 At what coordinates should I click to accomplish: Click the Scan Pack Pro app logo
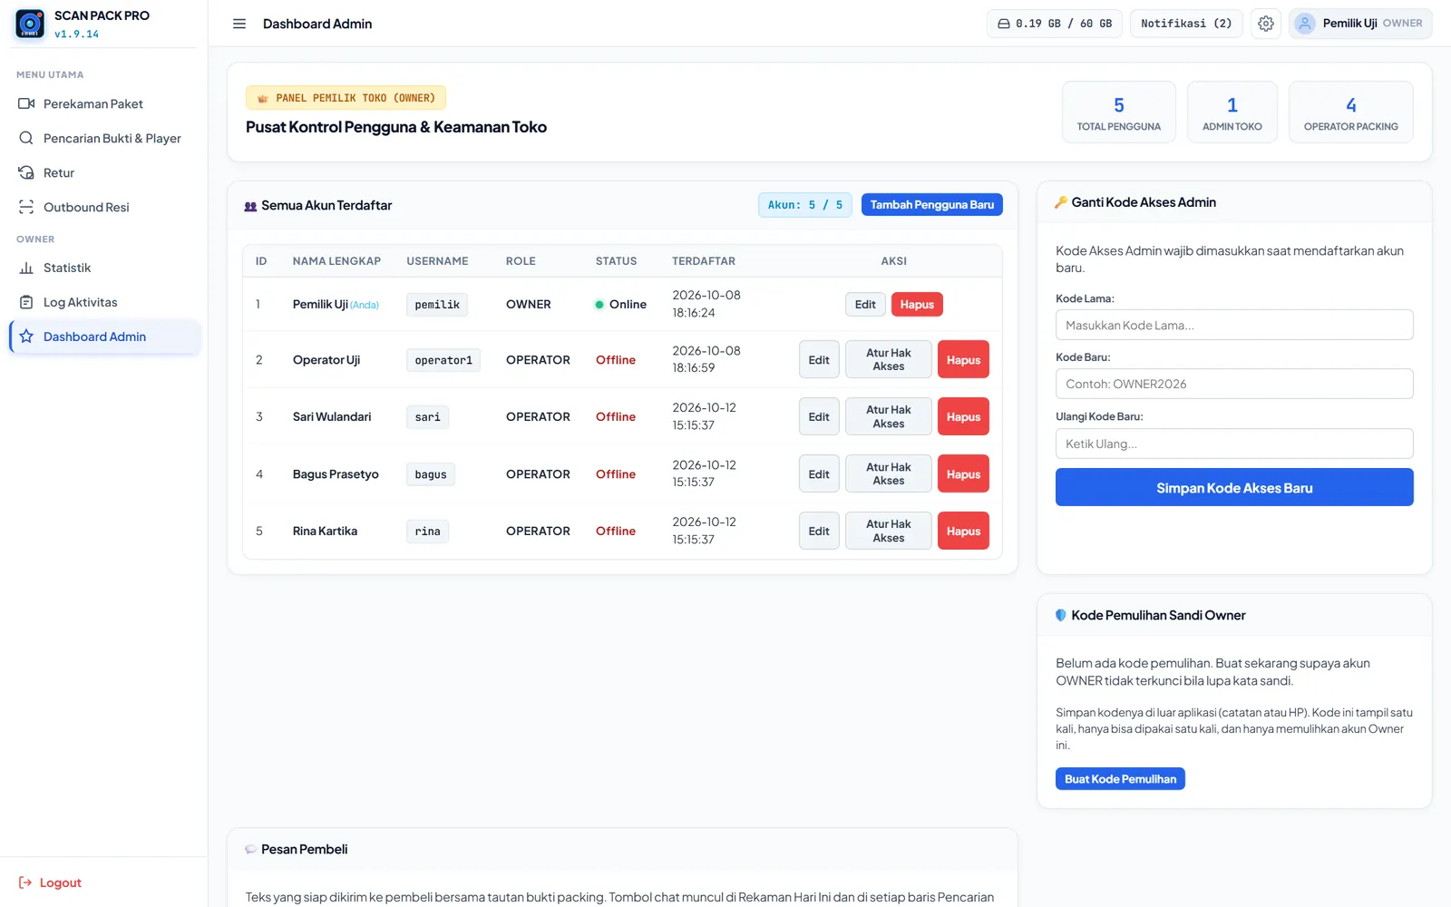point(30,24)
